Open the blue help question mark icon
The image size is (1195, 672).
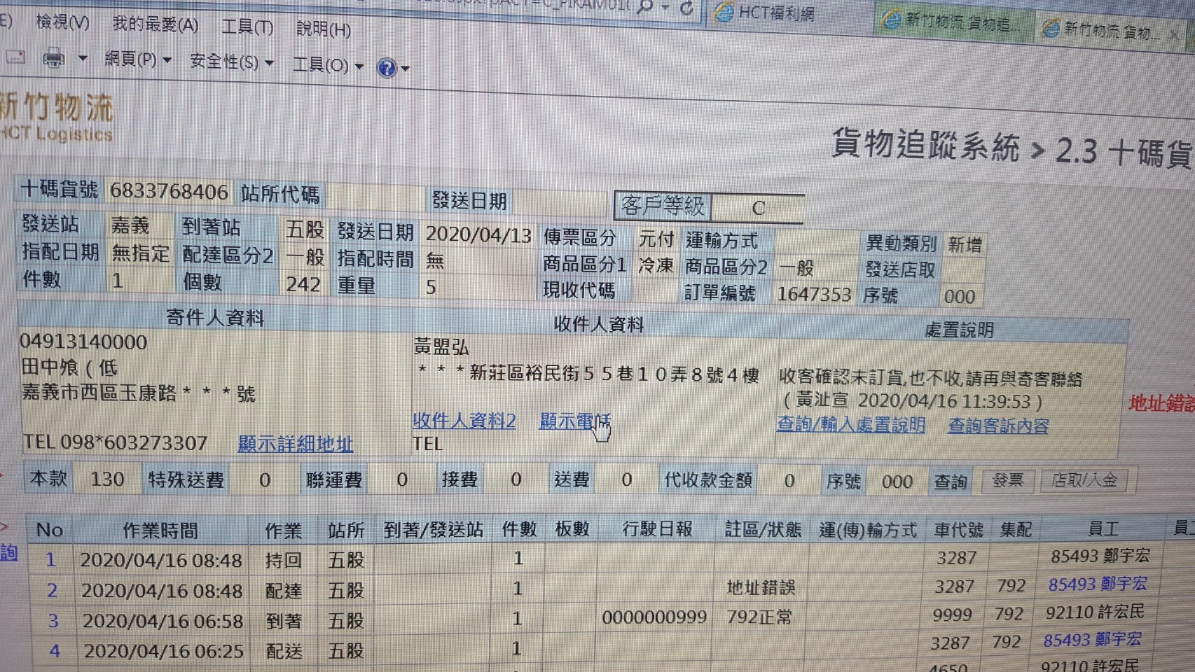[x=386, y=67]
